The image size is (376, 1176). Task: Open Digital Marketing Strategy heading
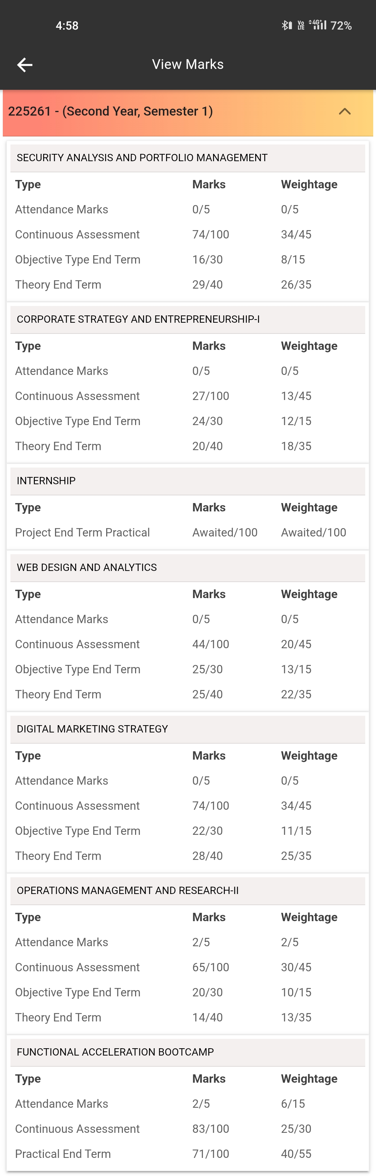[x=92, y=730]
